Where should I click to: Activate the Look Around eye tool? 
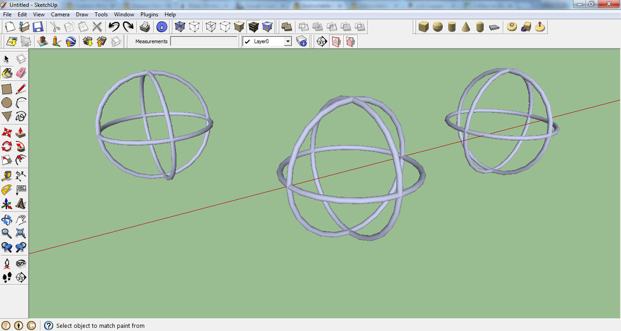[x=21, y=264]
